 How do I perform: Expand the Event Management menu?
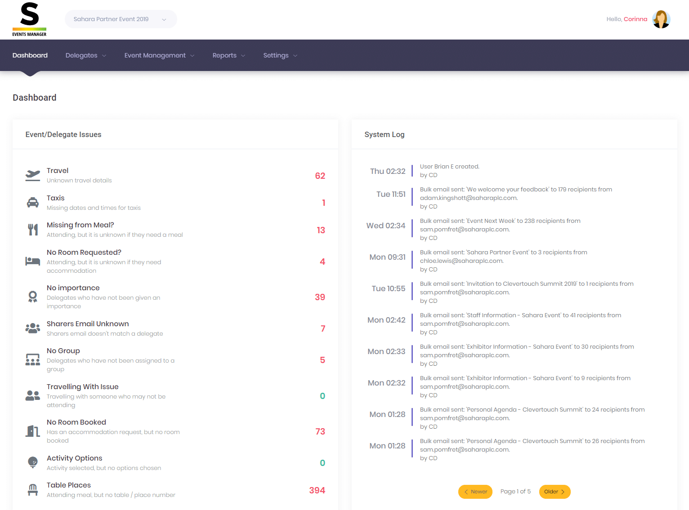[x=159, y=55]
